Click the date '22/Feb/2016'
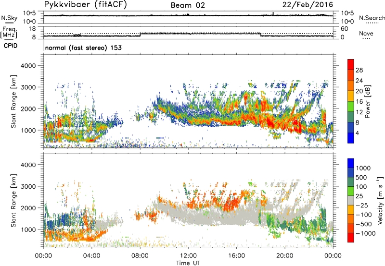Image resolution: width=385 pixels, height=266 pixels. coord(308,4)
